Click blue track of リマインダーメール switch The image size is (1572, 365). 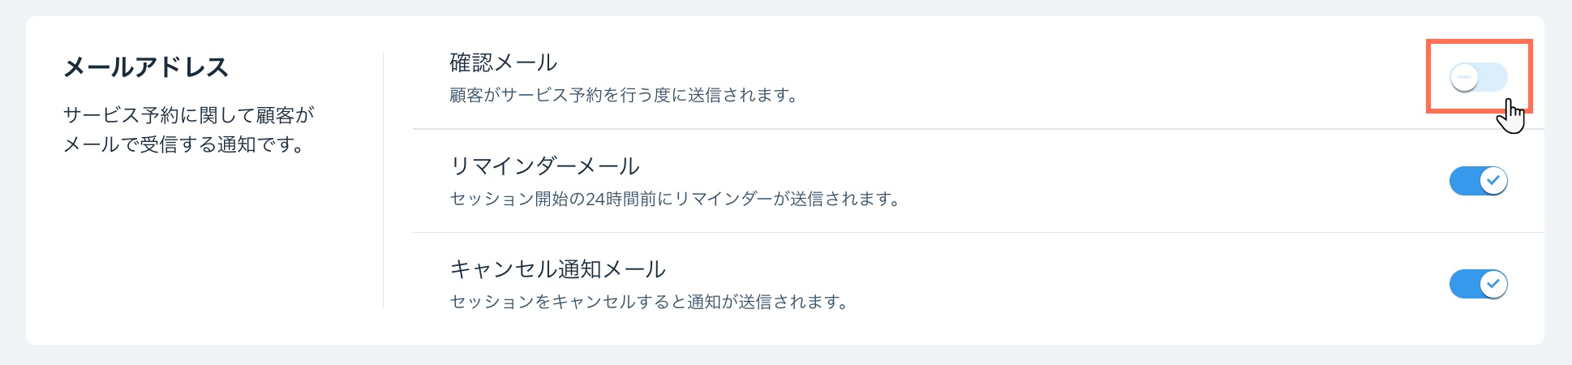1464,181
